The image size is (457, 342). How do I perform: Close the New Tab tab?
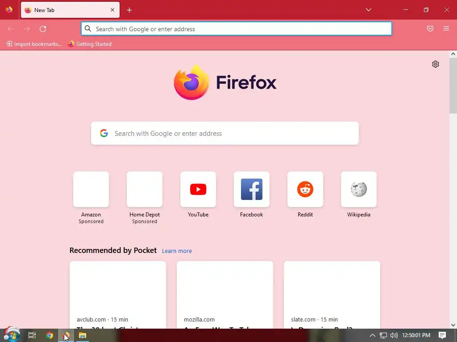coord(112,10)
